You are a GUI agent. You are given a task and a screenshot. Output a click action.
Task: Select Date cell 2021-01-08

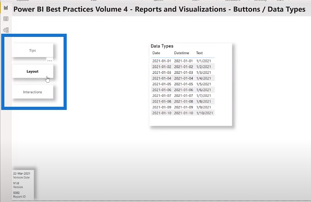162,101
